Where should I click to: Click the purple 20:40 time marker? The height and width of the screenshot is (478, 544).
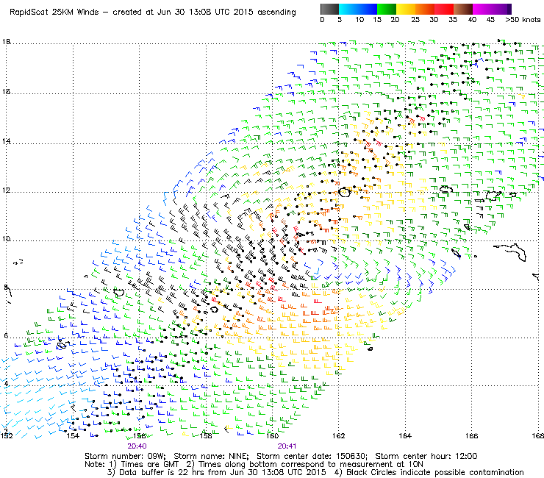137,446
